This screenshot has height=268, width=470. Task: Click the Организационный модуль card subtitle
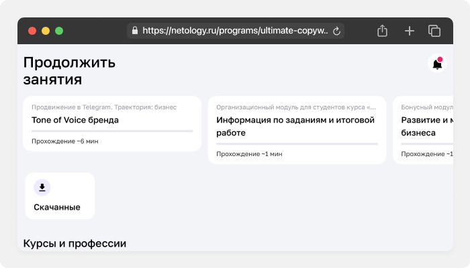(x=296, y=107)
